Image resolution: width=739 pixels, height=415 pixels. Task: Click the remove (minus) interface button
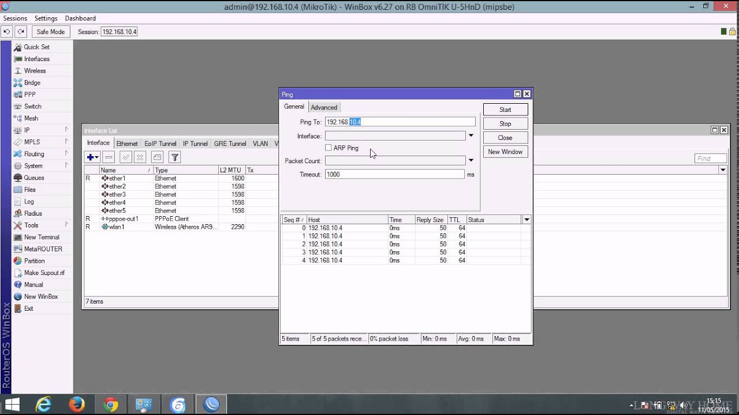click(x=109, y=157)
